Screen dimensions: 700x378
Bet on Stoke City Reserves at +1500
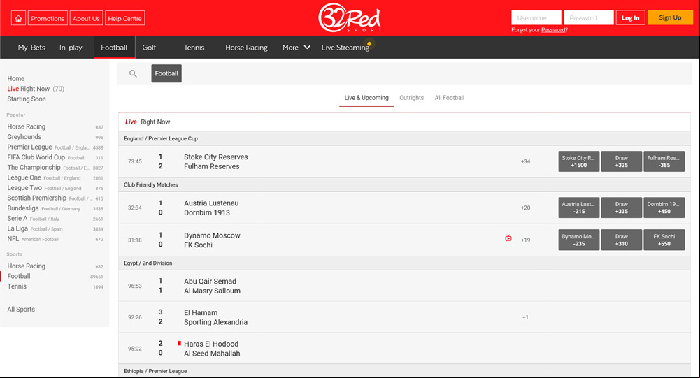(578, 161)
